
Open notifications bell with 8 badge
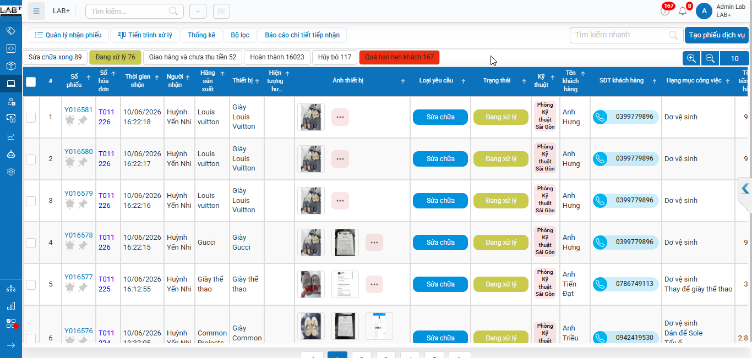683,10
